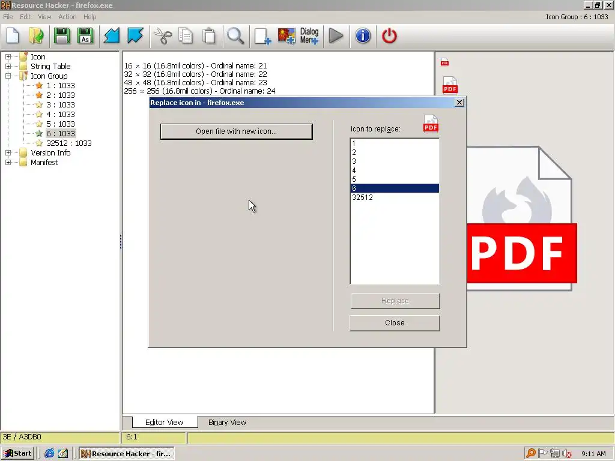The width and height of the screenshot is (615, 461).
Task: Click the magnifier icon in the system tray
Action: 531,454
